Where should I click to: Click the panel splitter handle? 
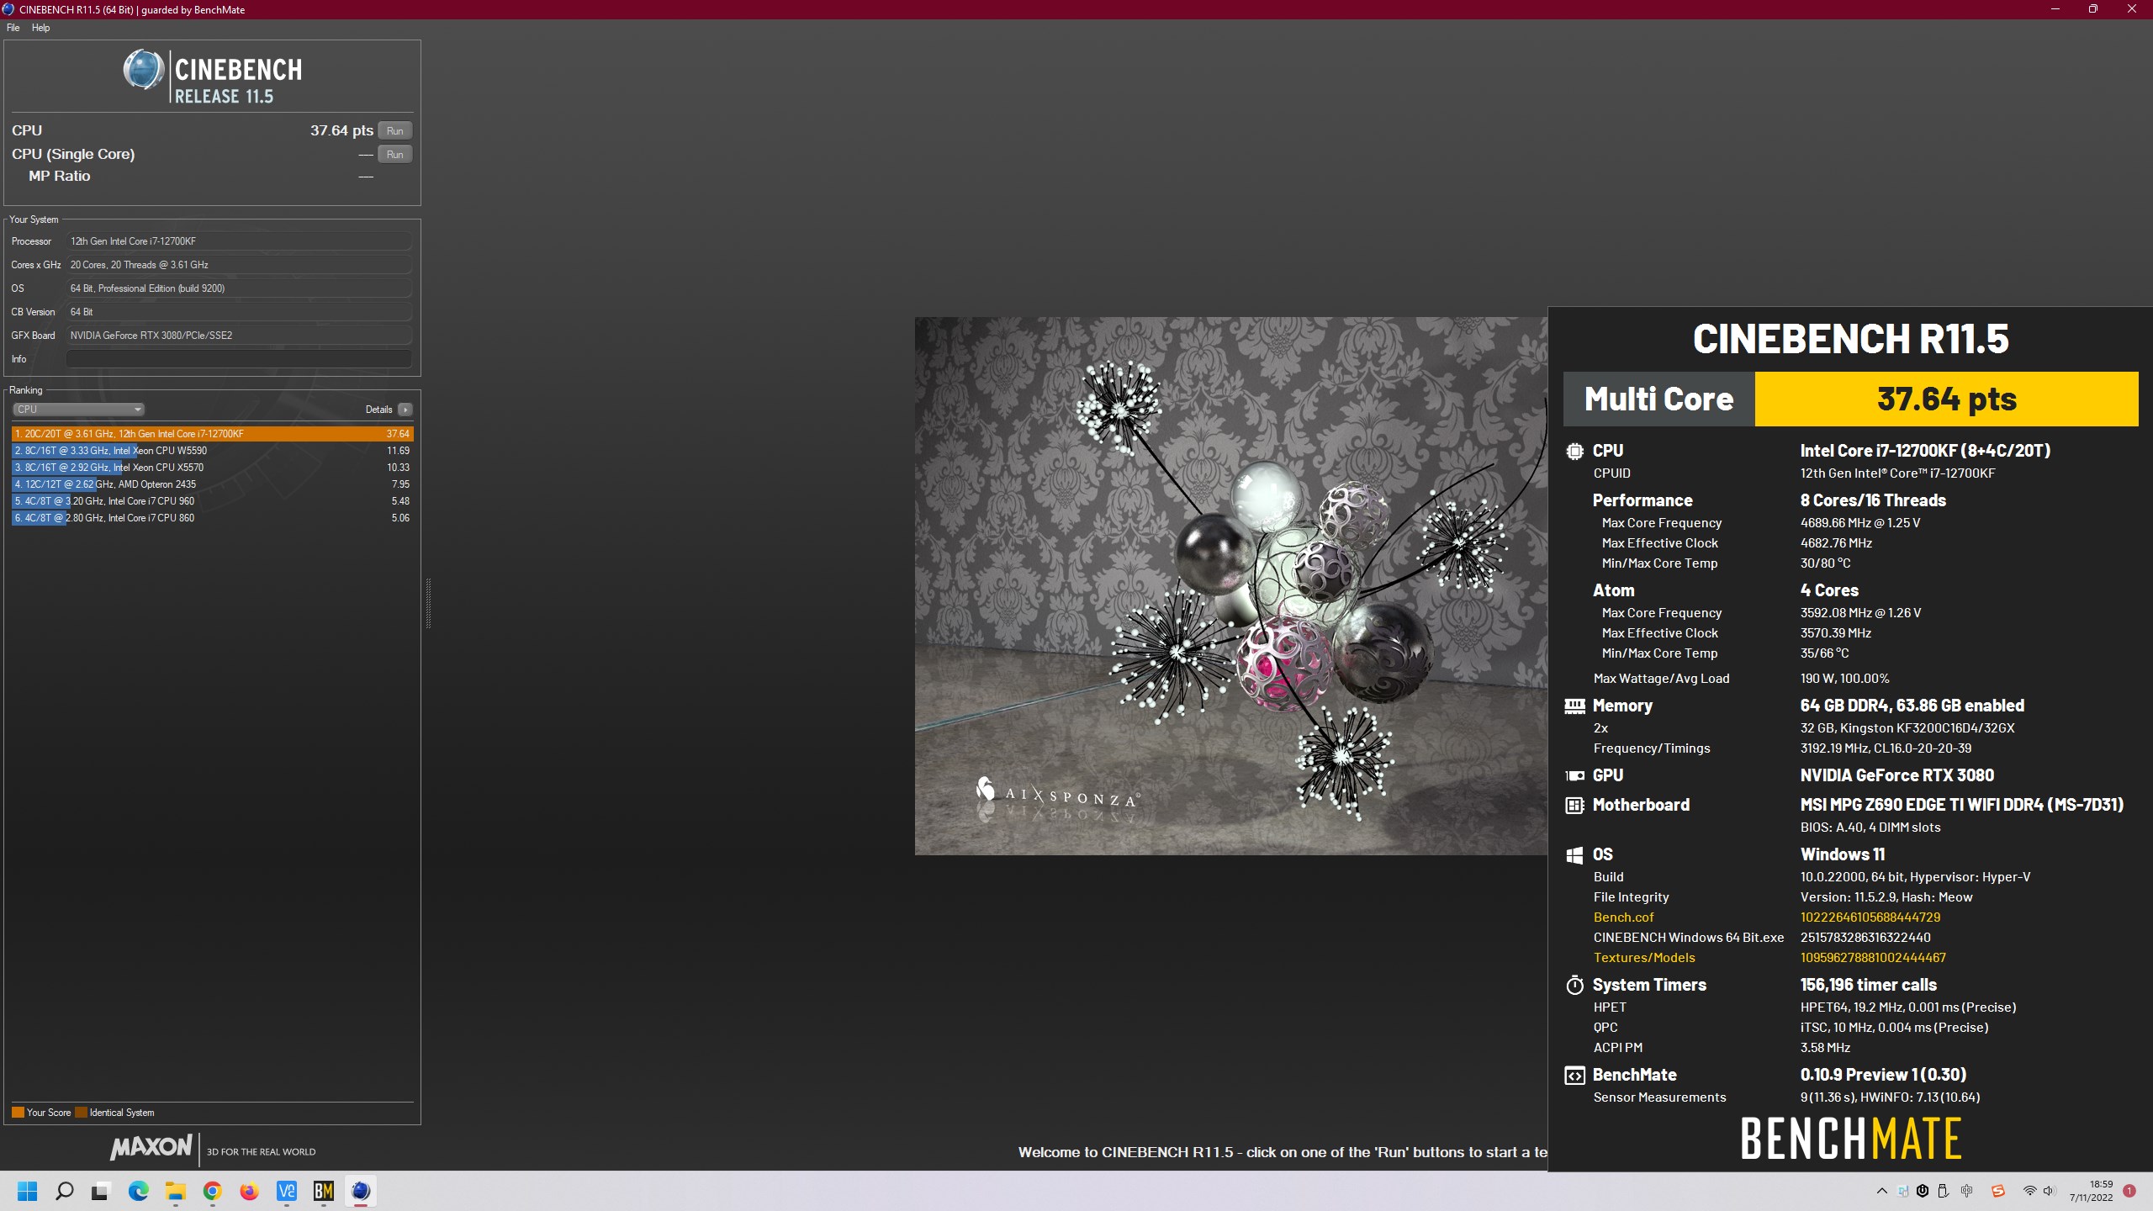428,603
